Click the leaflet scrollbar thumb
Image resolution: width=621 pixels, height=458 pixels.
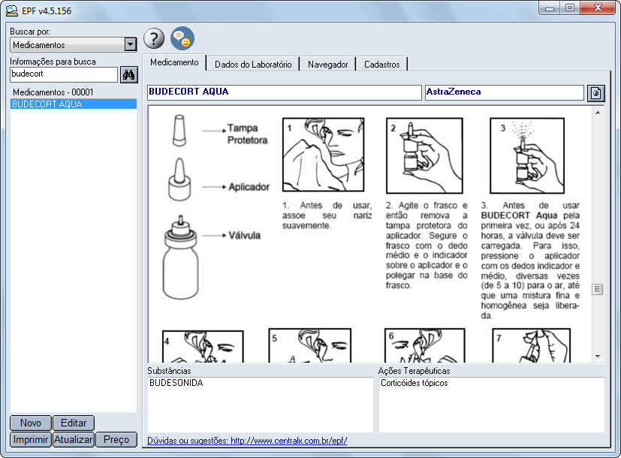(598, 289)
